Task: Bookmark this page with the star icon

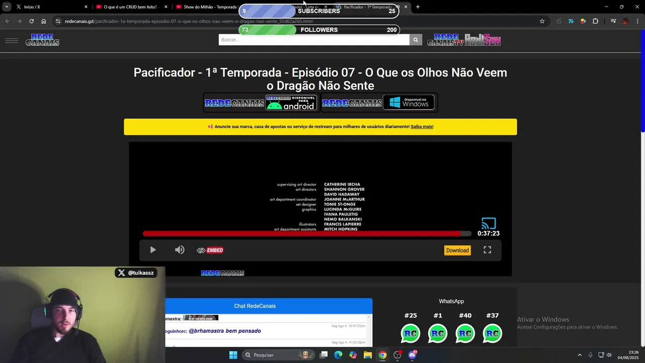Action: (x=542, y=21)
